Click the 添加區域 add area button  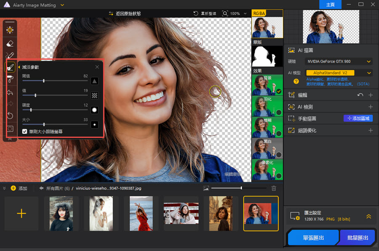pos(358,118)
